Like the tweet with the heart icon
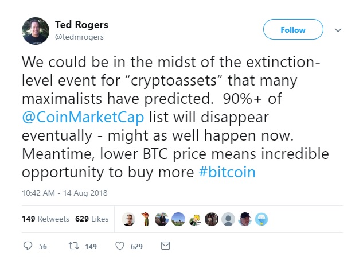The image size is (363, 264). (120, 246)
